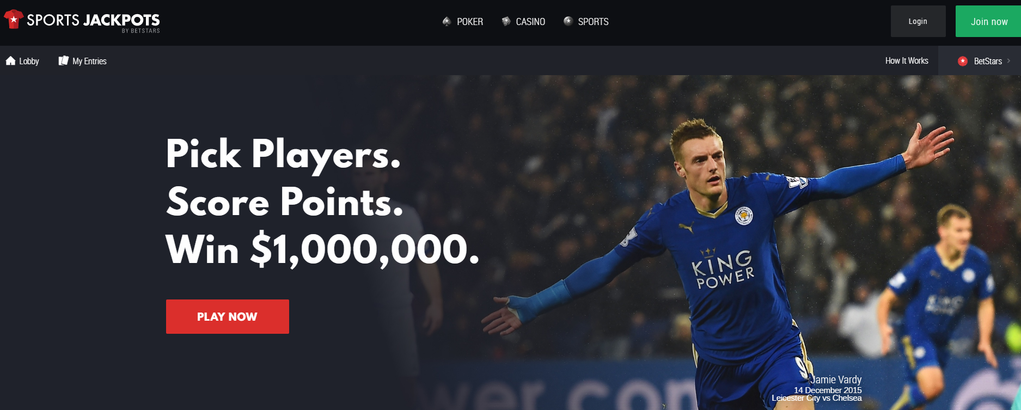Screen dimensions: 1021x410
Task: Open the How It Works link
Action: click(x=907, y=61)
